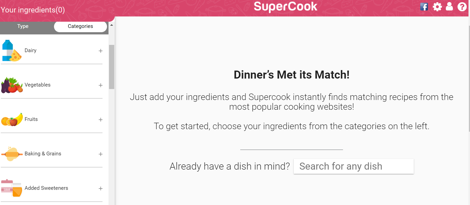The height and width of the screenshot is (205, 470).
Task: Focus the Search for any dish field
Action: tap(353, 166)
